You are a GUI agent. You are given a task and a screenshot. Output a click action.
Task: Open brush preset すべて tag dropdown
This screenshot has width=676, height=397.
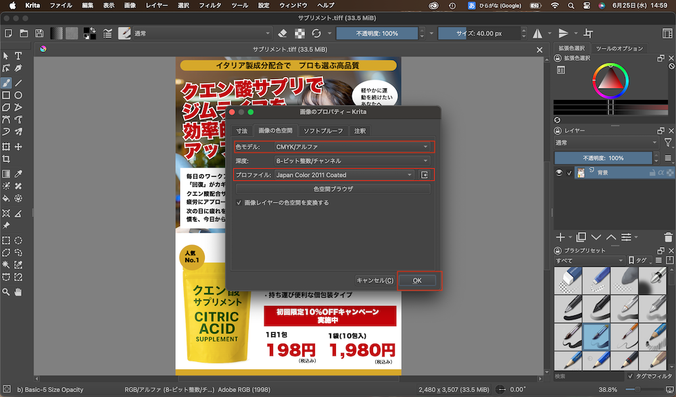589,261
